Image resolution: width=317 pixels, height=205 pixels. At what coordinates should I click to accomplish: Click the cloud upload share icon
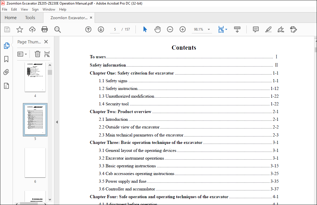[32, 29]
